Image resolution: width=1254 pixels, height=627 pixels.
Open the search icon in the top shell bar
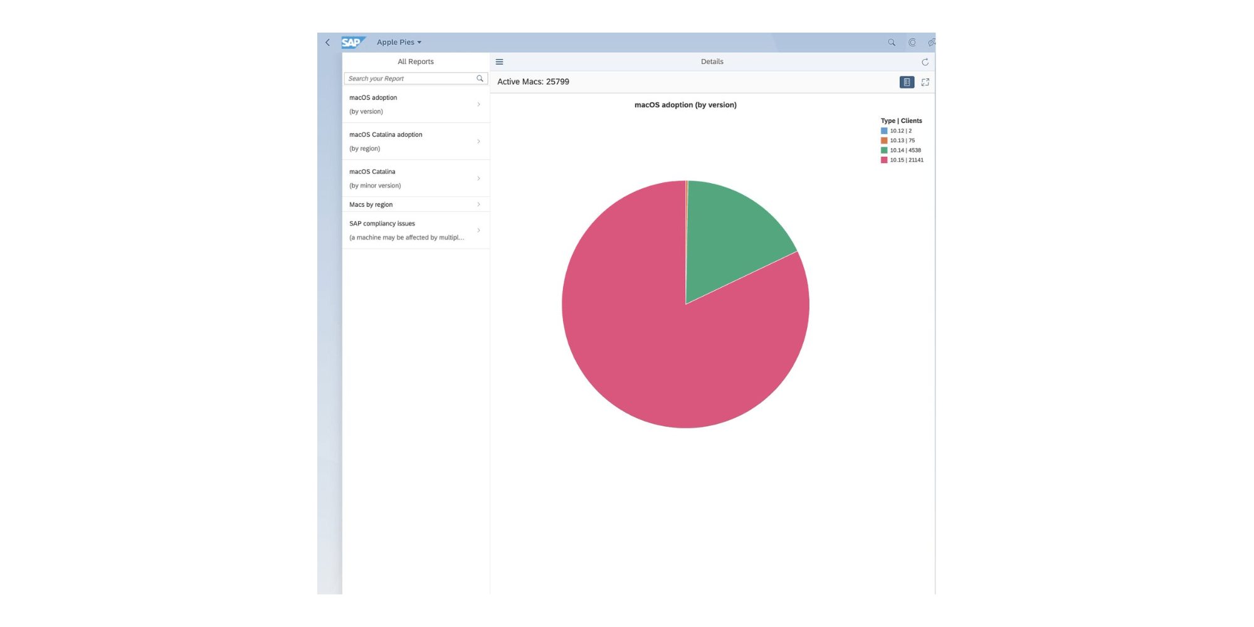pos(890,41)
